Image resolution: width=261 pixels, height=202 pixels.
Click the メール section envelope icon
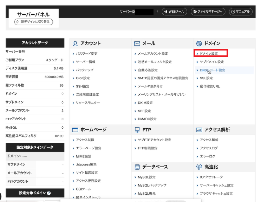tap(137, 43)
